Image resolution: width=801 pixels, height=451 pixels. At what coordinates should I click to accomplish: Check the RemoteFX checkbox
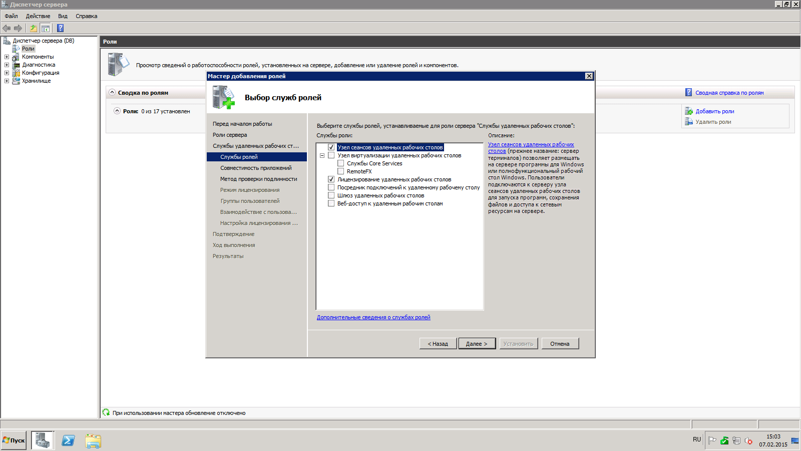(340, 171)
